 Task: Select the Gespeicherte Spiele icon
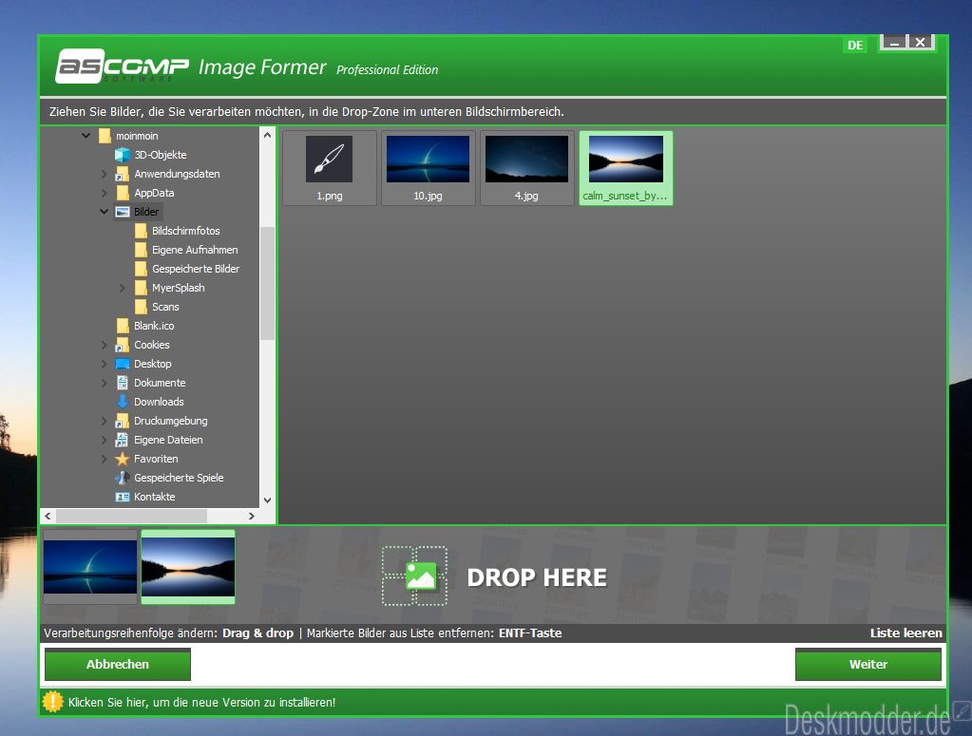[x=123, y=478]
